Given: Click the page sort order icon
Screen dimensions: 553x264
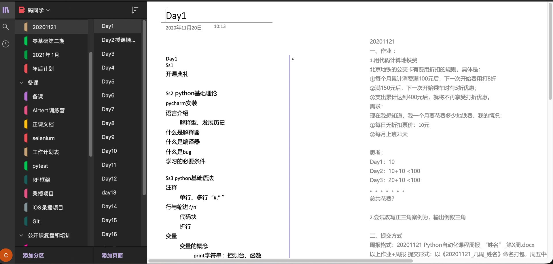Looking at the screenshot, I should click(x=135, y=10).
